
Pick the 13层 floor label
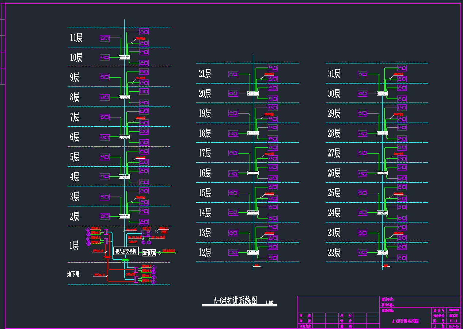tap(205, 232)
